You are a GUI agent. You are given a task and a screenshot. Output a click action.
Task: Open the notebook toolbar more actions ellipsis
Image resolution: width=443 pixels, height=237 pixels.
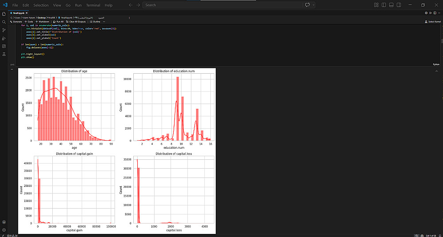pyautogui.click(x=104, y=21)
